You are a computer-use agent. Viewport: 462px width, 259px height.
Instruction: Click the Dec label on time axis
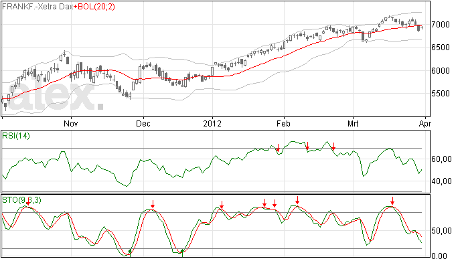coord(143,123)
